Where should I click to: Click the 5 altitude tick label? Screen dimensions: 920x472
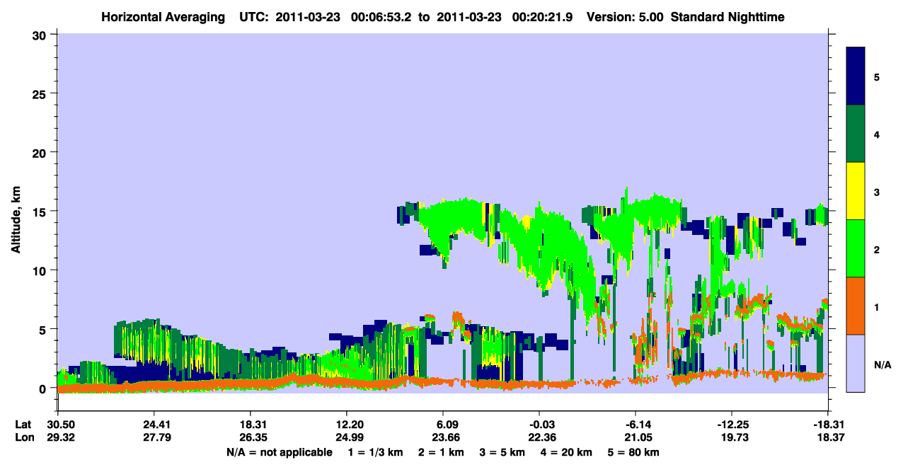tap(45, 329)
